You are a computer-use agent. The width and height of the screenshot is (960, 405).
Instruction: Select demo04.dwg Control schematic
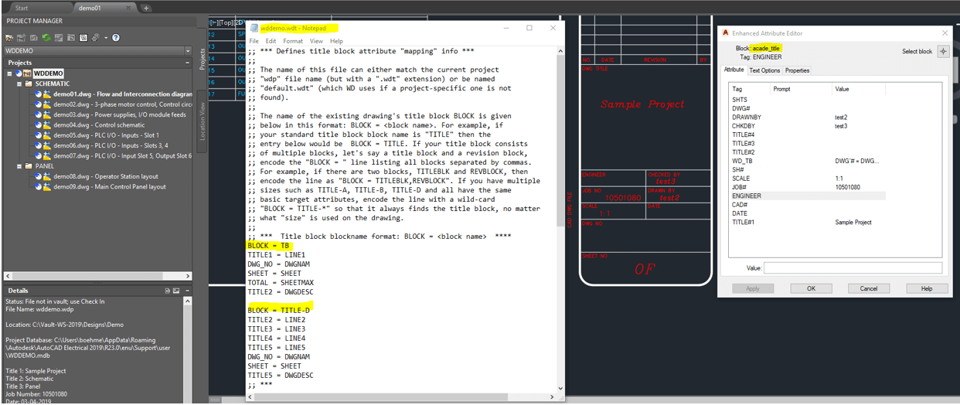(99, 124)
